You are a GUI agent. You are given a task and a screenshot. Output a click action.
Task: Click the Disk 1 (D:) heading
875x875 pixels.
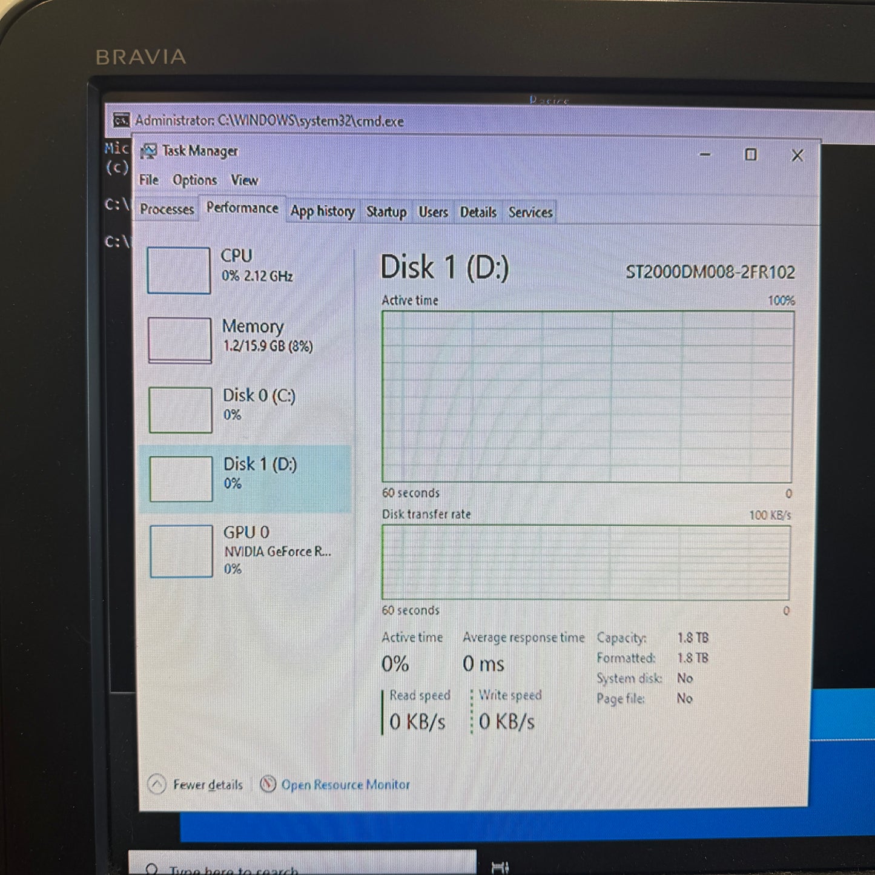pyautogui.click(x=444, y=268)
